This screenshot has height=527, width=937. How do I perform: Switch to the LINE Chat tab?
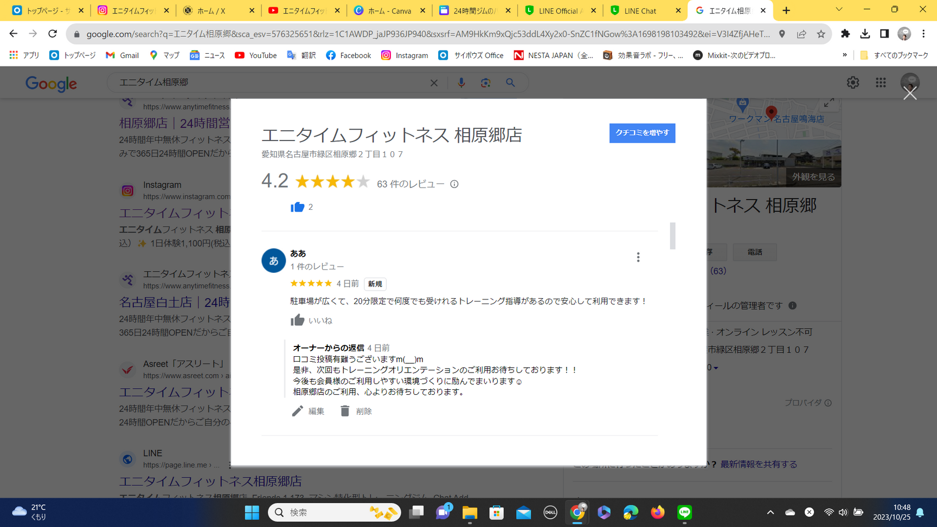coord(645,10)
